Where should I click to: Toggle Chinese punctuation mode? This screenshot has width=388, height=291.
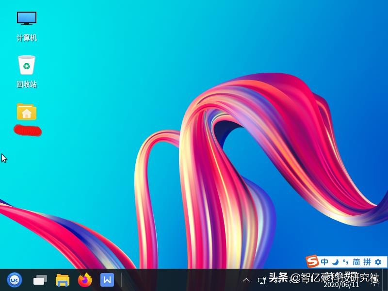pyautogui.click(x=345, y=262)
